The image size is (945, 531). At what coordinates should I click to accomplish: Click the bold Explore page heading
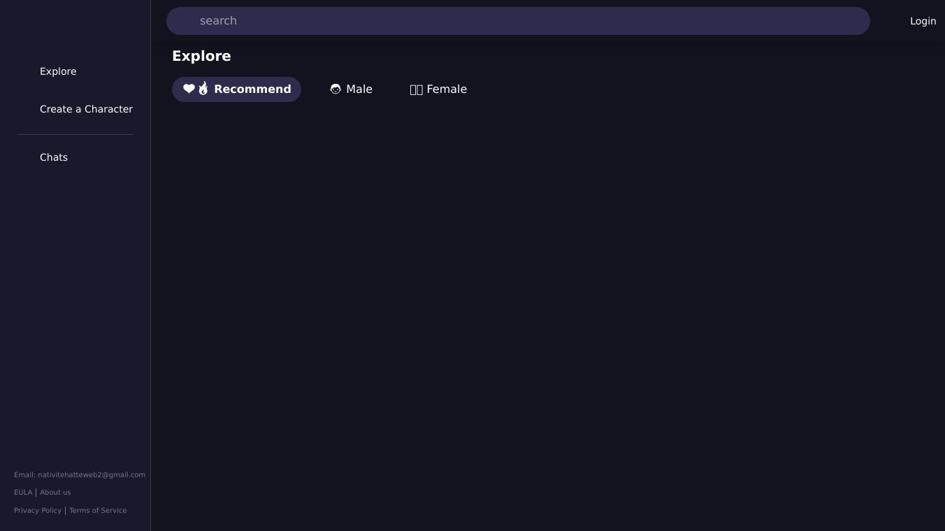click(x=201, y=56)
